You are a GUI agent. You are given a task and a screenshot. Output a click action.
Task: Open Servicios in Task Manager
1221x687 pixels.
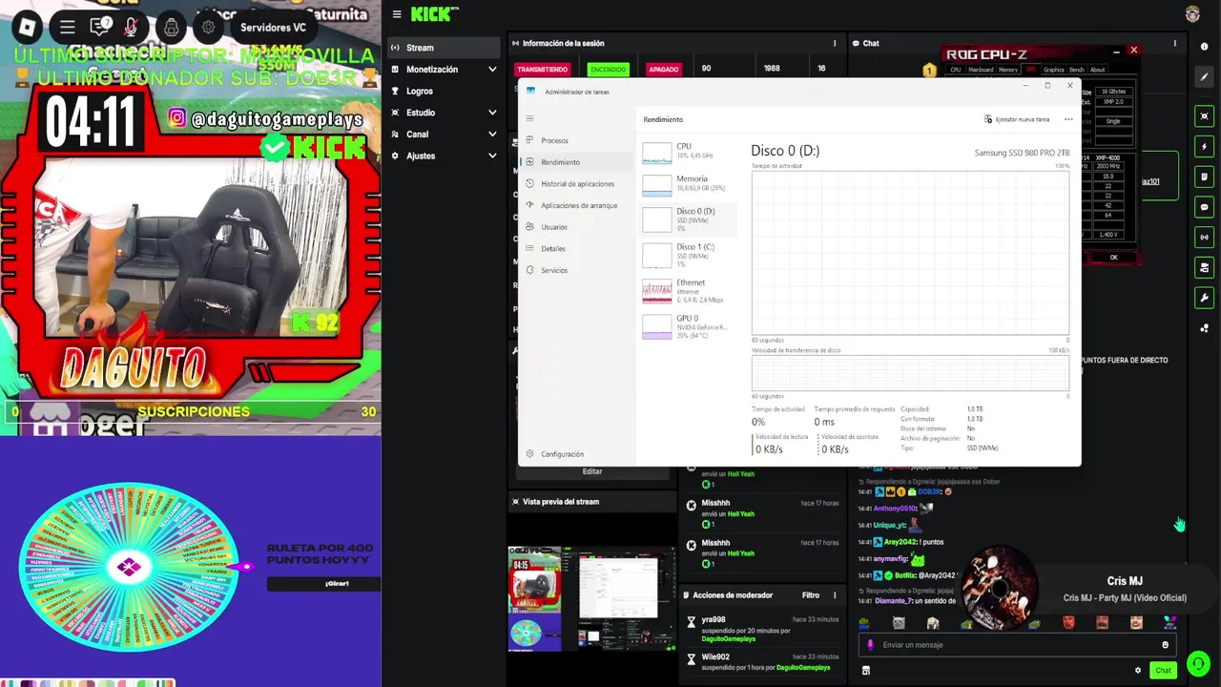pos(578,270)
